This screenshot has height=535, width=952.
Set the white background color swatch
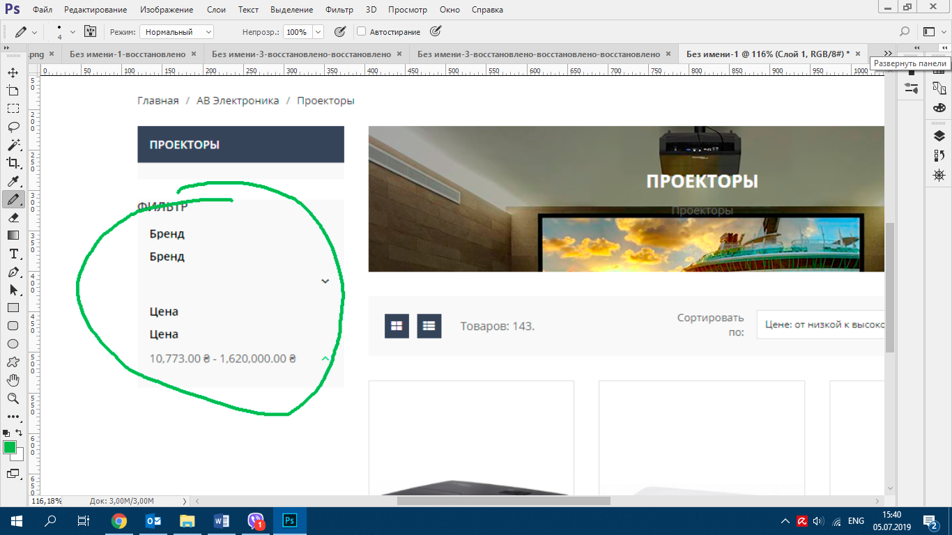pos(19,456)
